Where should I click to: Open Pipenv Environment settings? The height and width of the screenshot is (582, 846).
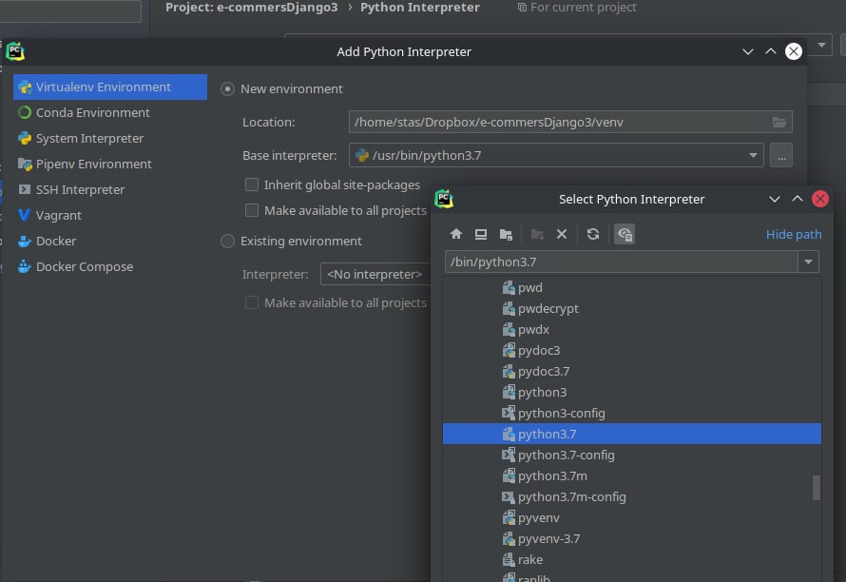(x=93, y=164)
